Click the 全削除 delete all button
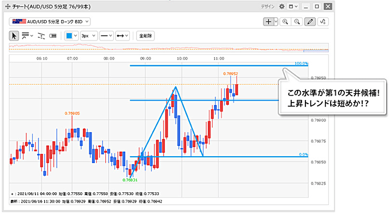Image resolution: width=389 pixels, height=214 pixels. click(145, 35)
